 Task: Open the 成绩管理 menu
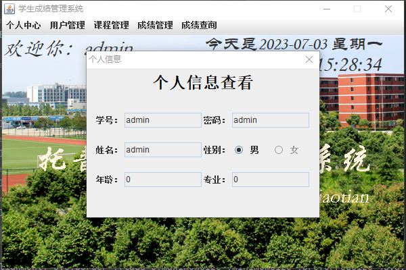(x=155, y=25)
